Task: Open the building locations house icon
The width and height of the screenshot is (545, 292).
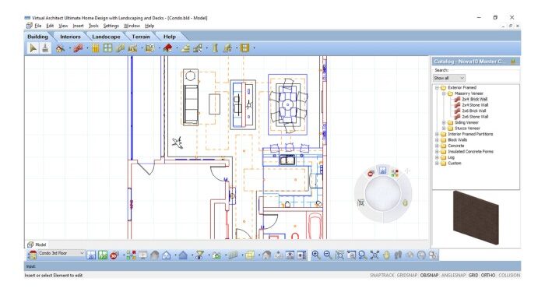Action: pos(32,255)
